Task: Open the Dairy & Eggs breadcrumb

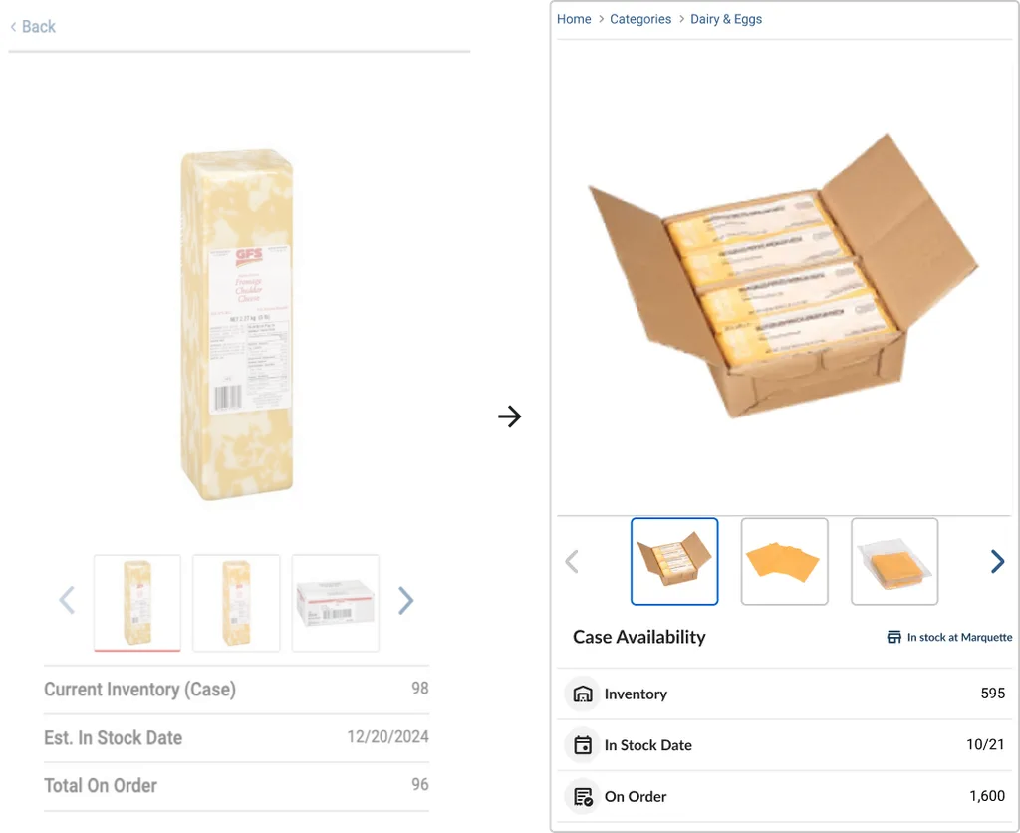Action: coord(726,19)
